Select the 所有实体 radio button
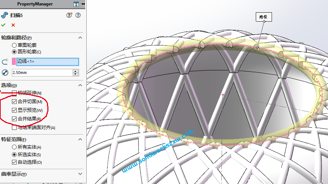The width and height of the screenshot is (328, 184). [14, 147]
